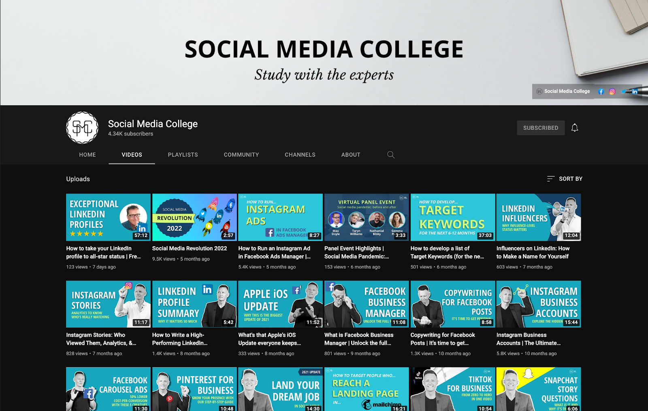Click title 'Influencers on LinkedIn'

pyautogui.click(x=533, y=252)
